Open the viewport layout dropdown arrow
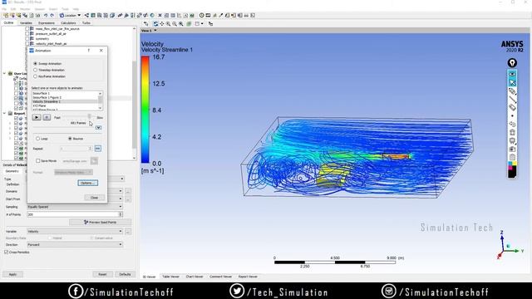Image resolution: width=532 pixels, height=299 pixels. point(202,24)
